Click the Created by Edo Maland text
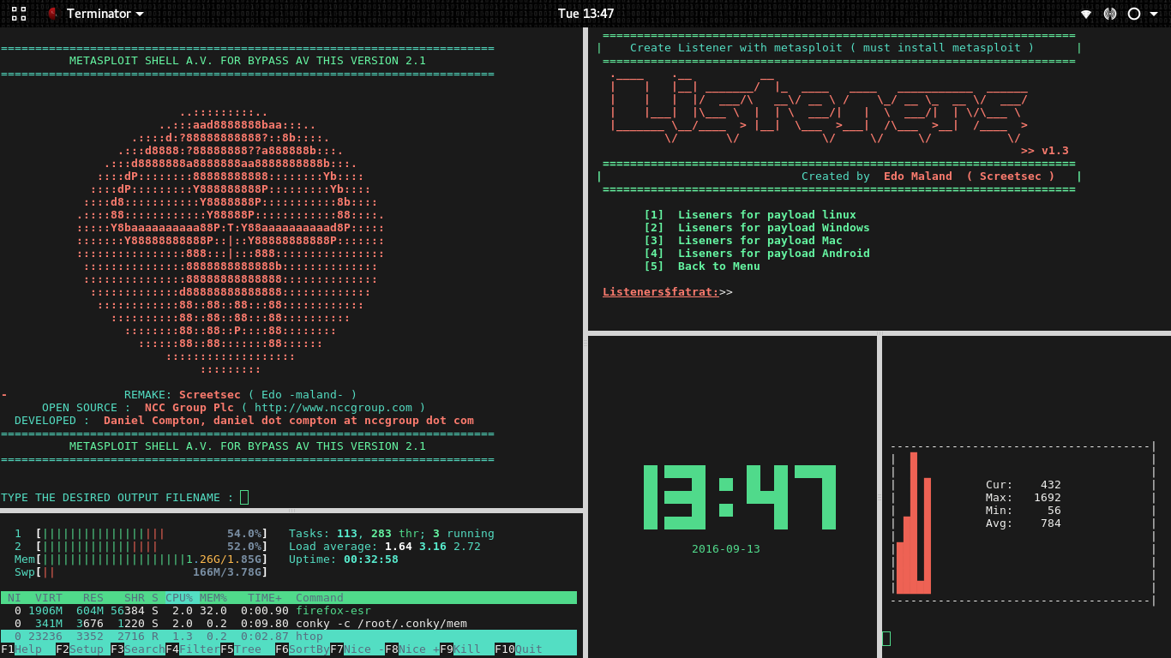This screenshot has width=1171, height=658. point(928,176)
